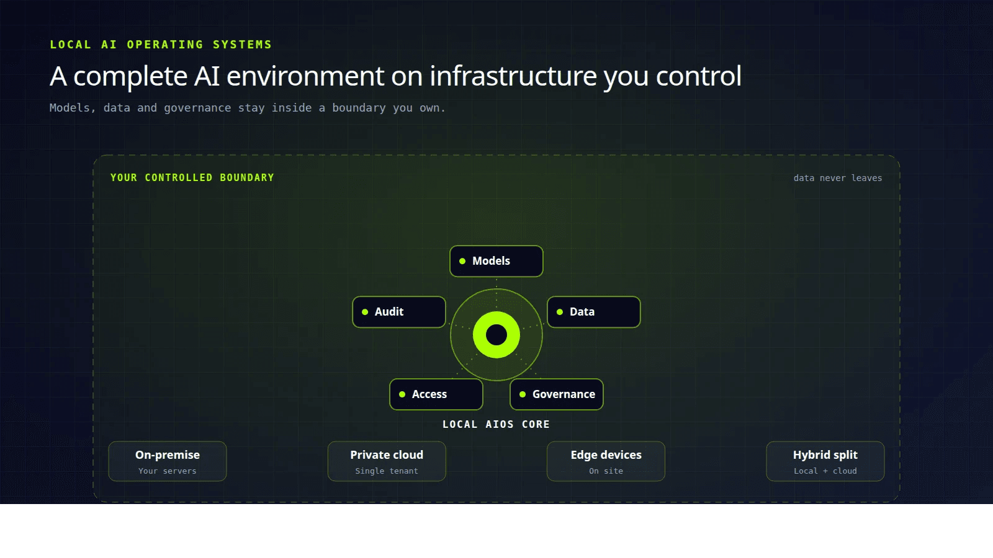Click the Models node chip
The image size is (993, 558).
tap(496, 261)
